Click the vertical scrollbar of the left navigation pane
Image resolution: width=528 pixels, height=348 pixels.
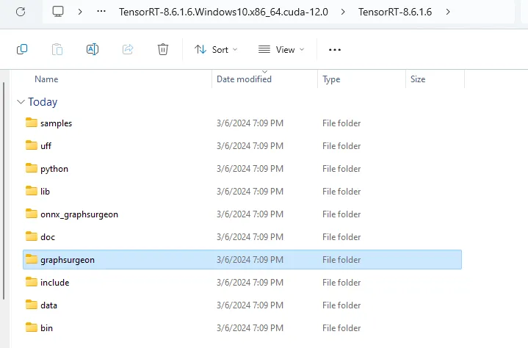pos(4,191)
